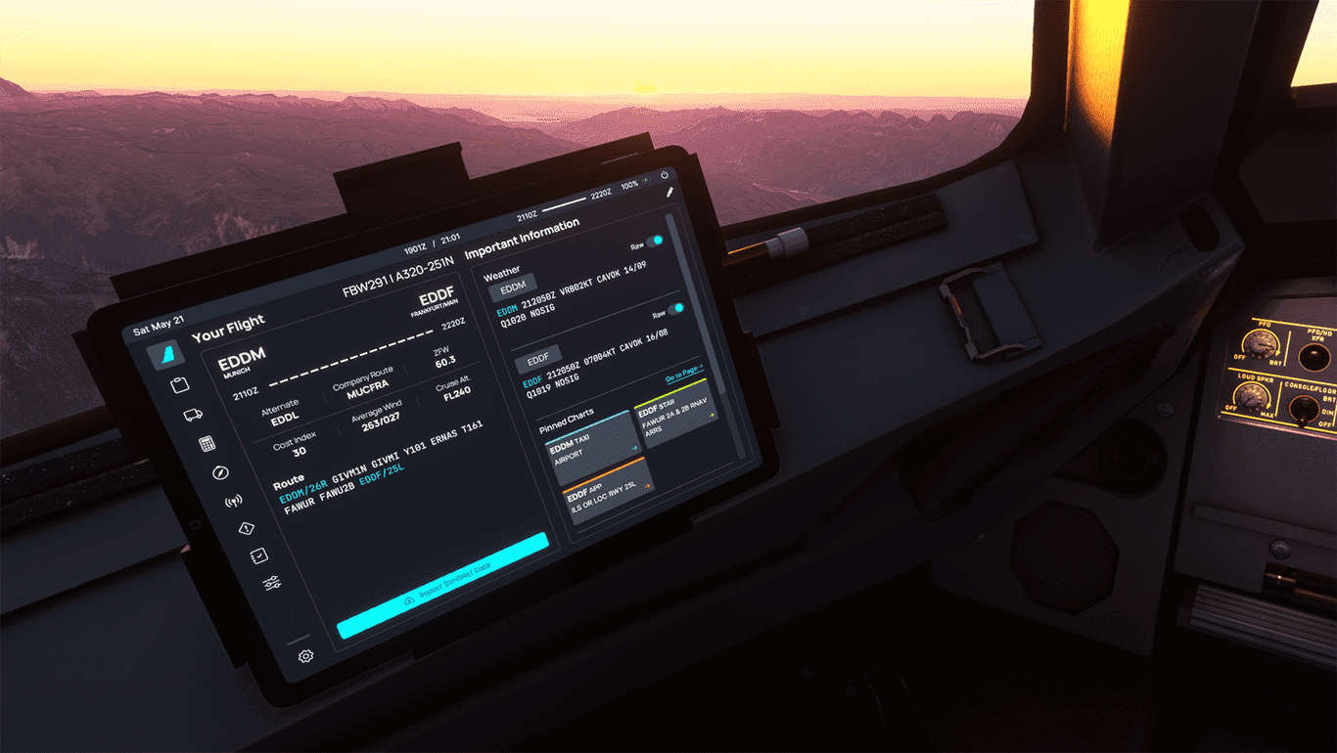Click departure EDDM MUNICH label

242,364
